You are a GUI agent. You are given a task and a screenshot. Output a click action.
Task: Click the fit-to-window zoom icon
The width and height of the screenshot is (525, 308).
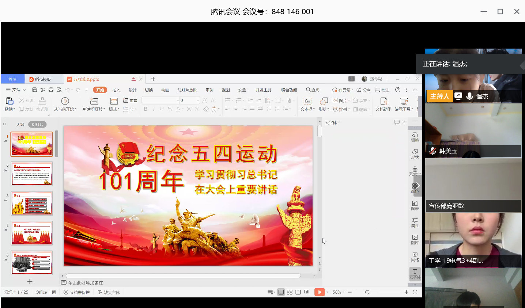coord(415,292)
